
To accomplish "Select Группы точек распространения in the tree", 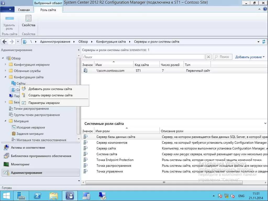I will pos(37,115).
